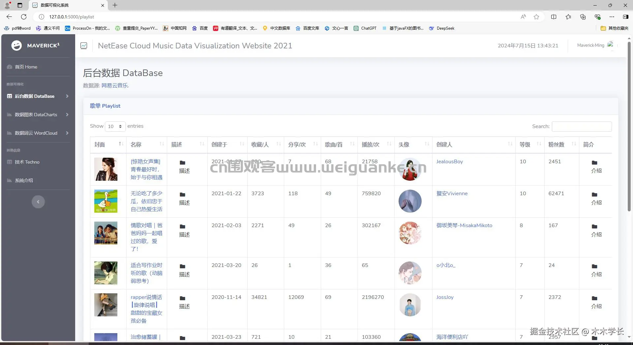The image size is (633, 345).
Task: Open 介绍 folder icon for 馨安Vivienne row
Action: [594, 195]
